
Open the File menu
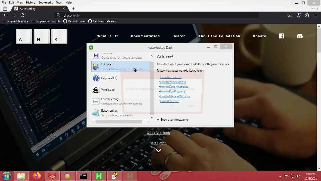[4, 3]
